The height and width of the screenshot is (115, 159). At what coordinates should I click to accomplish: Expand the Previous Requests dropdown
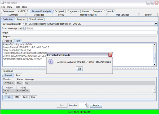[x=156, y=24]
